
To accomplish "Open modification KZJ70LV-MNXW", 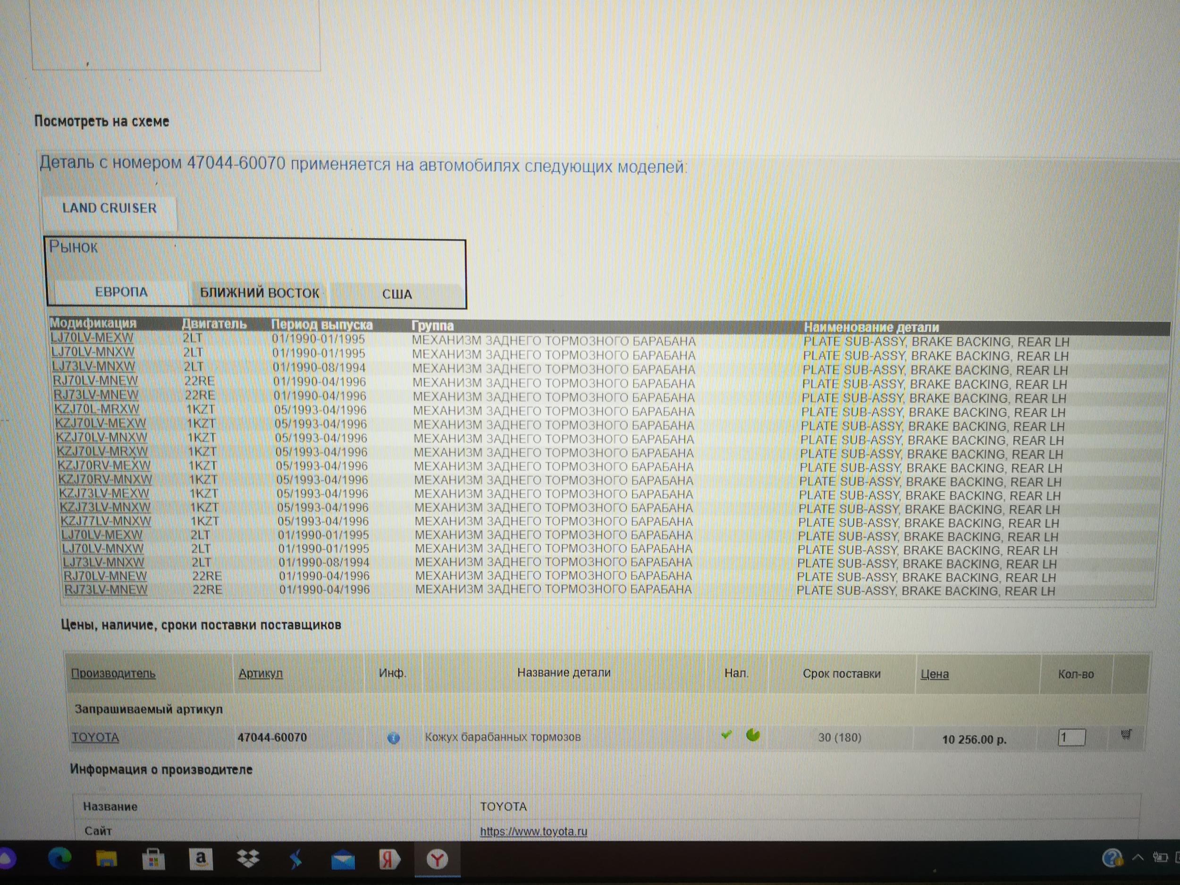I will click(x=101, y=438).
